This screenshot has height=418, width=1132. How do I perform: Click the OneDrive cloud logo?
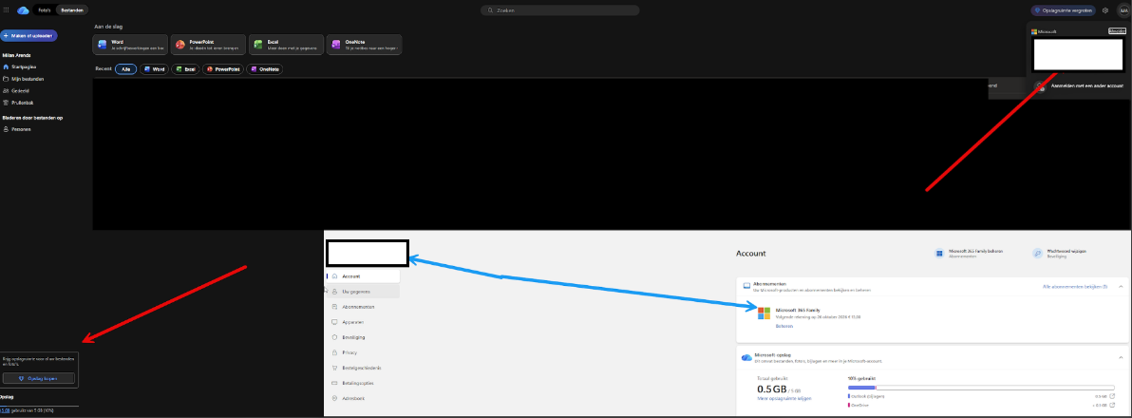coord(23,10)
